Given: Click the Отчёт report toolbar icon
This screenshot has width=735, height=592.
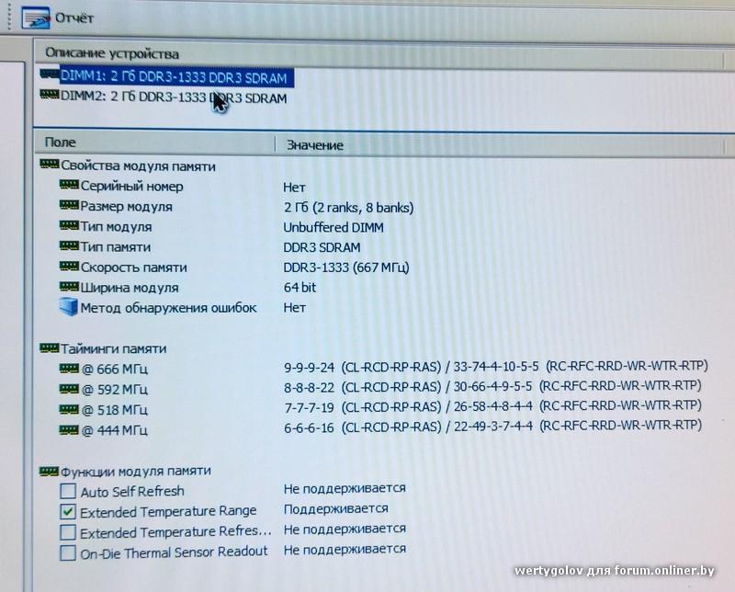Looking at the screenshot, I should pyautogui.click(x=36, y=17).
